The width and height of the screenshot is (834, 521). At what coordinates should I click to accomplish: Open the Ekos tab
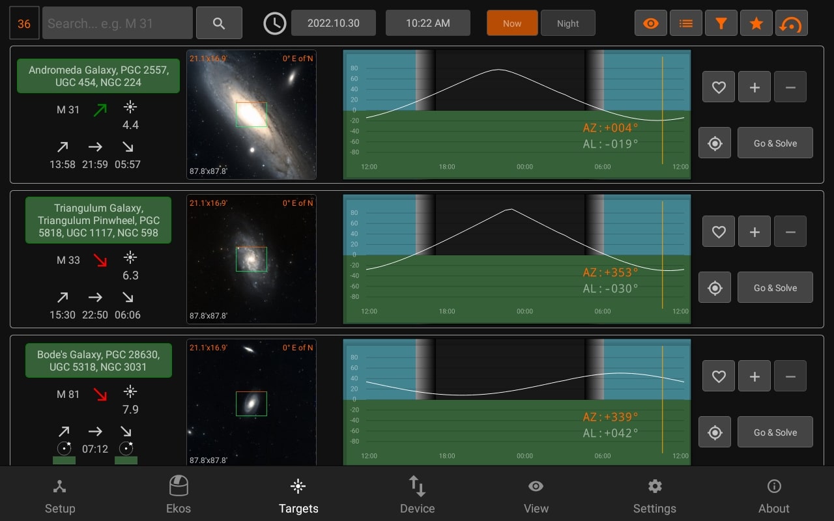tap(179, 495)
